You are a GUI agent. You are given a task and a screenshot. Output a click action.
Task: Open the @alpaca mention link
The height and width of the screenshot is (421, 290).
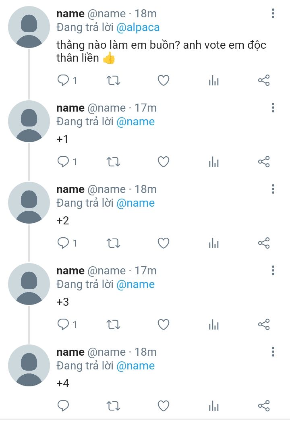(x=138, y=27)
